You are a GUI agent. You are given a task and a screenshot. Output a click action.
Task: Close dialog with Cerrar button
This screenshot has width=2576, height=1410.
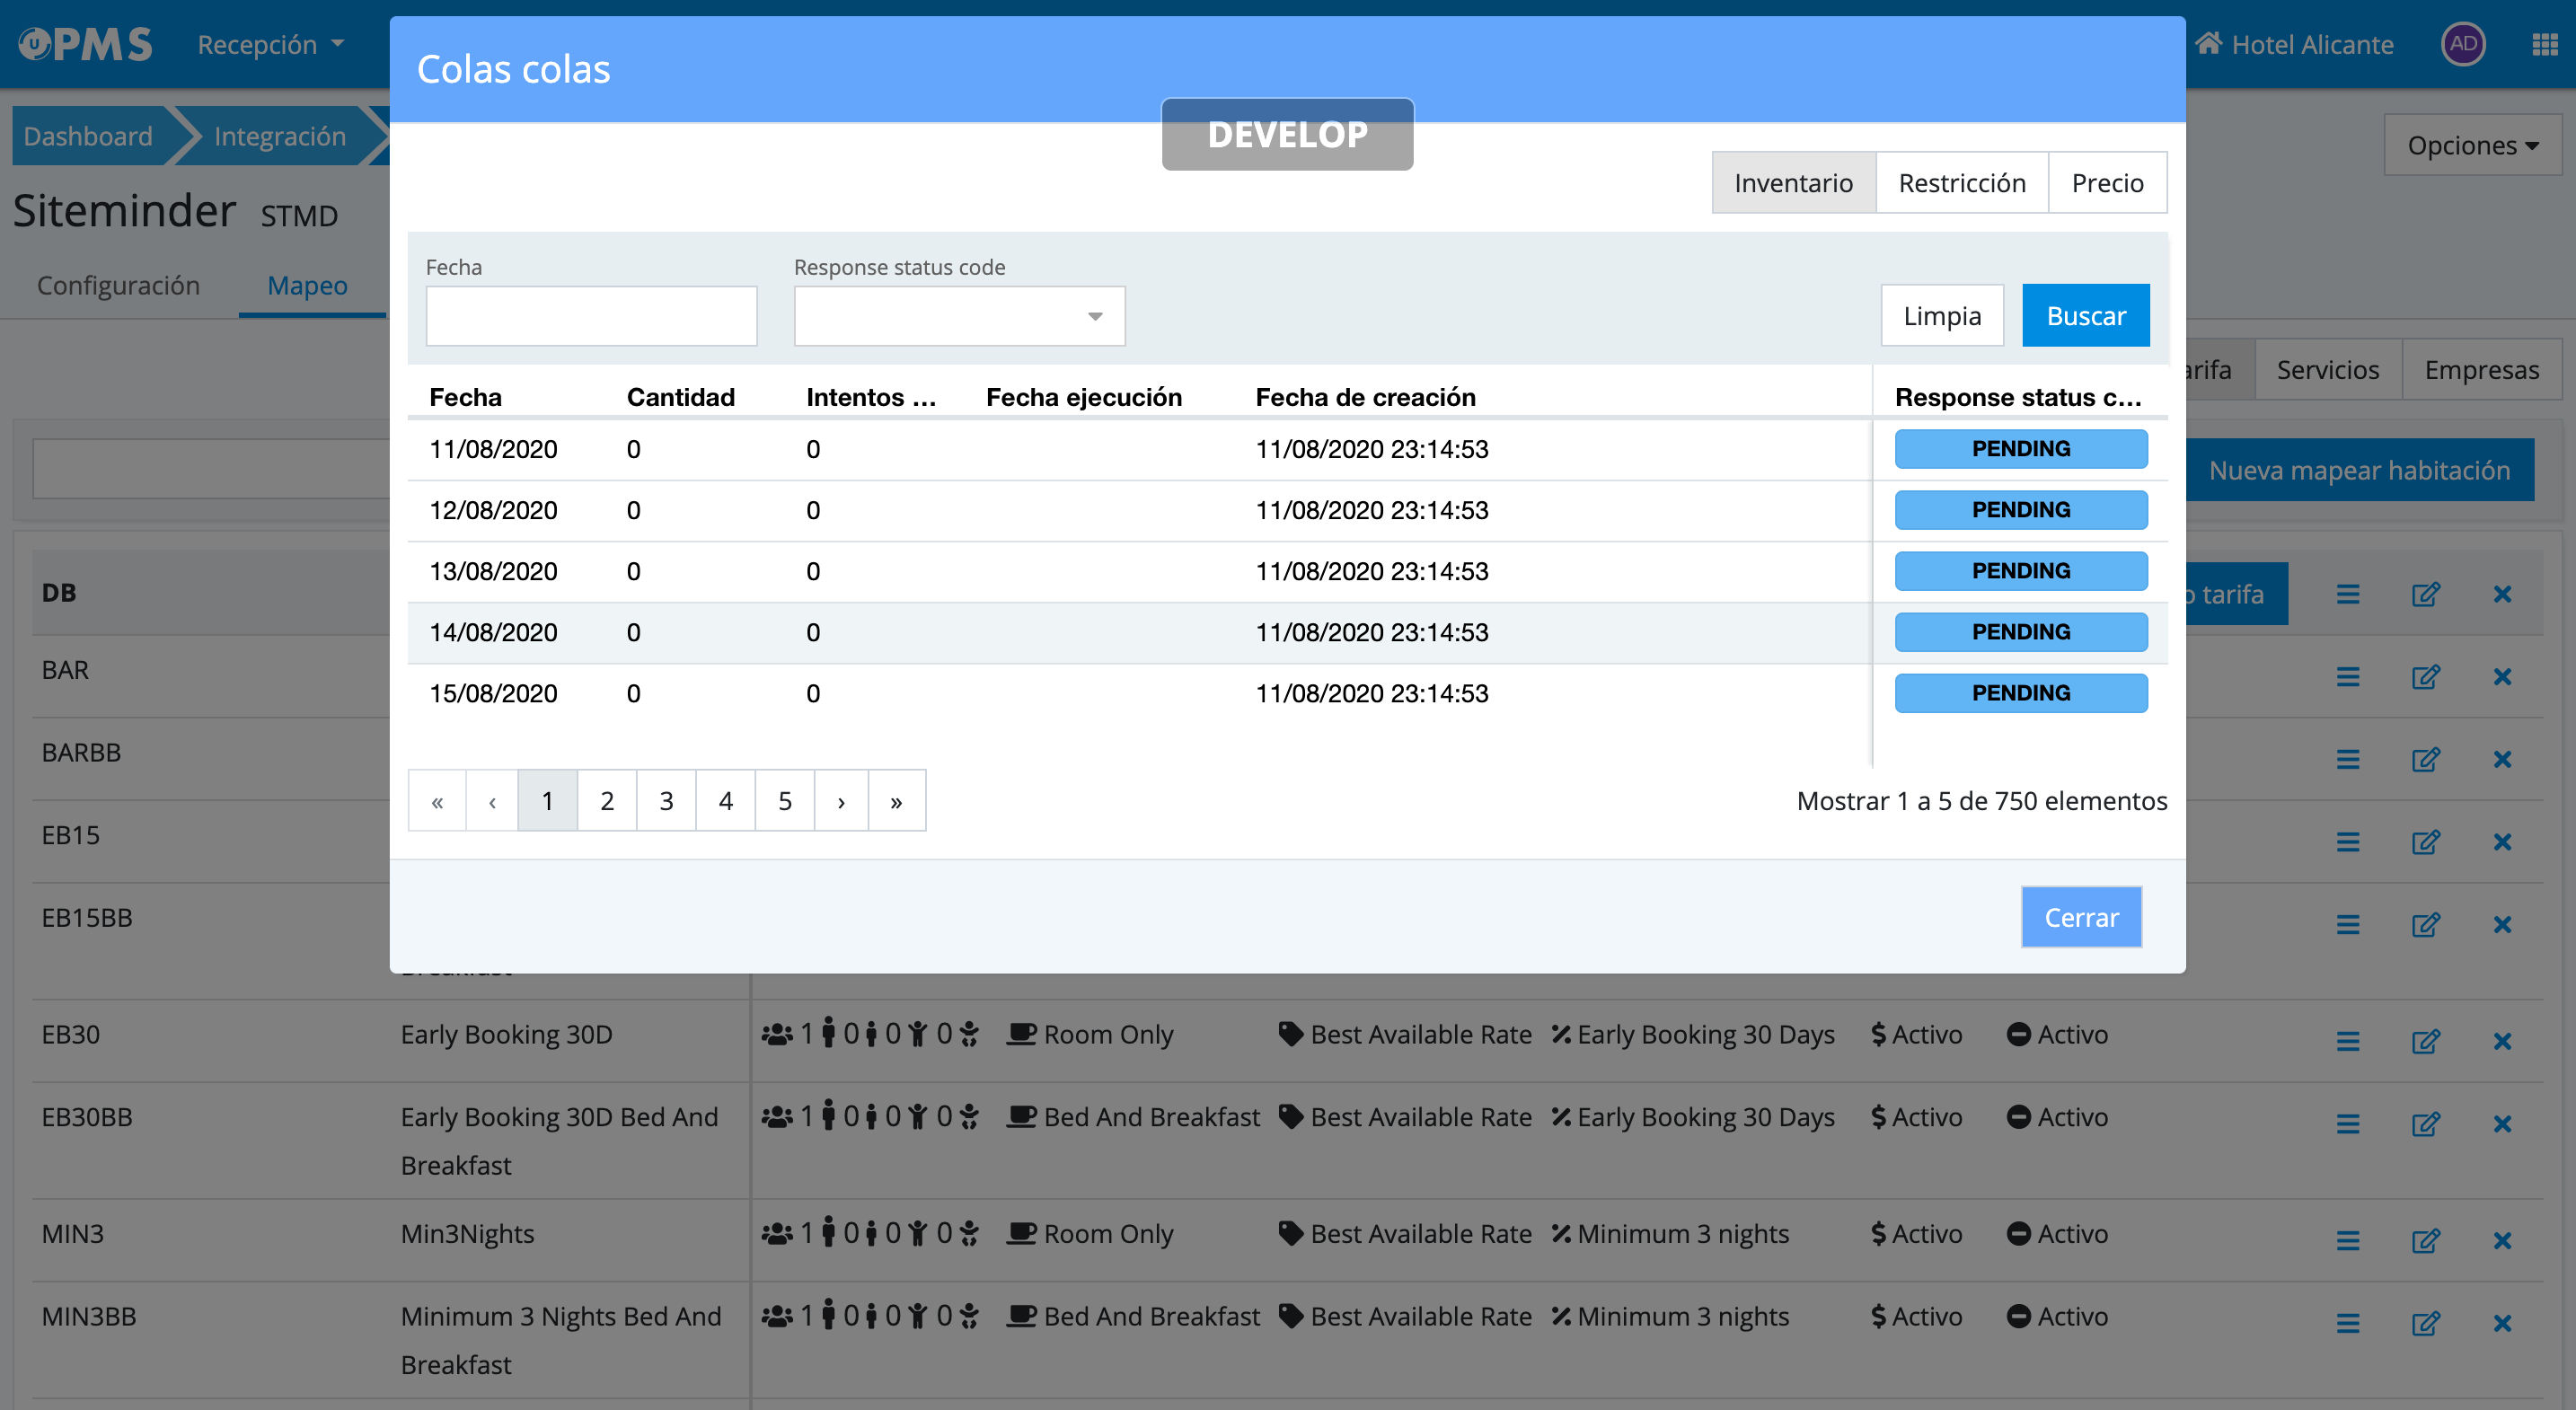coord(2080,917)
